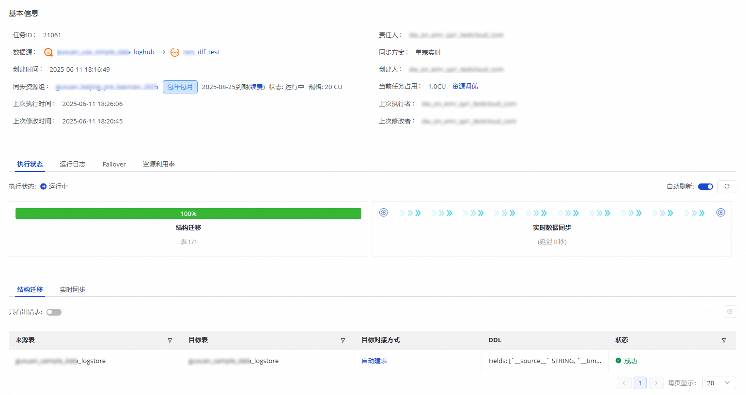The width and height of the screenshot is (746, 395).
Task: Click the 基本信息 section heading
Action: pyautogui.click(x=24, y=14)
